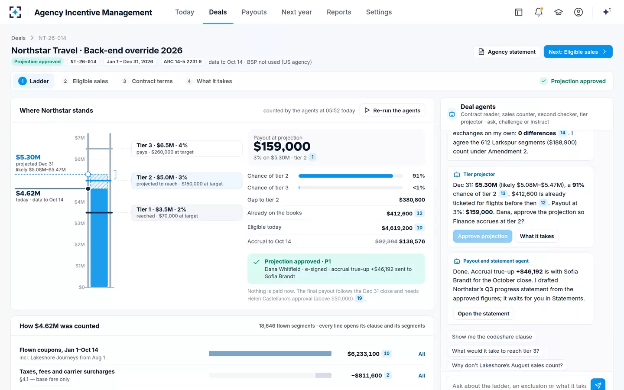Select step 2 Eligible sales
This screenshot has height=390, width=624.
pos(85,81)
